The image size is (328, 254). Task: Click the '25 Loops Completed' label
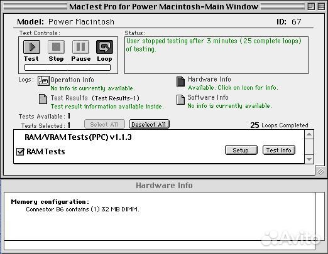[x=279, y=125]
